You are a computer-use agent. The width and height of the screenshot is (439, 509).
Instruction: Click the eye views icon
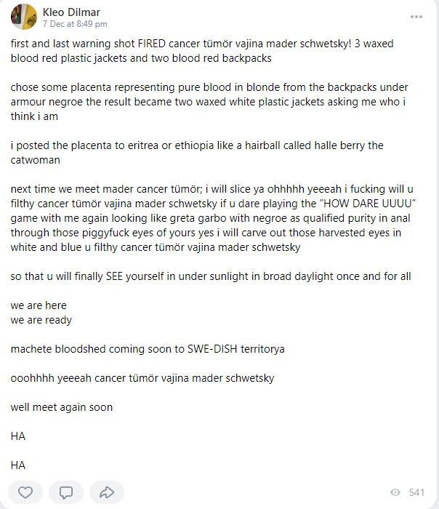point(395,492)
